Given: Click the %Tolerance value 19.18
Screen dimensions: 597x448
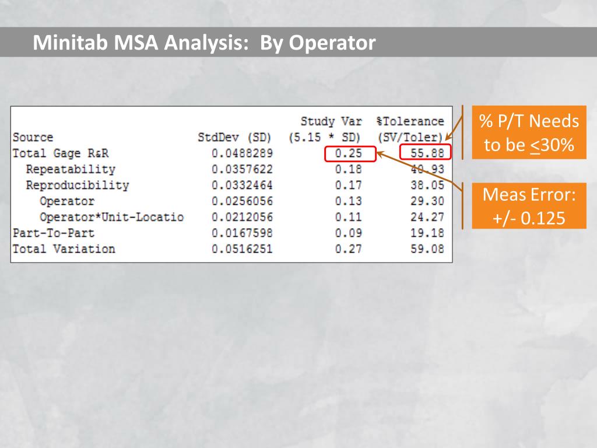Looking at the screenshot, I should click(x=427, y=233).
